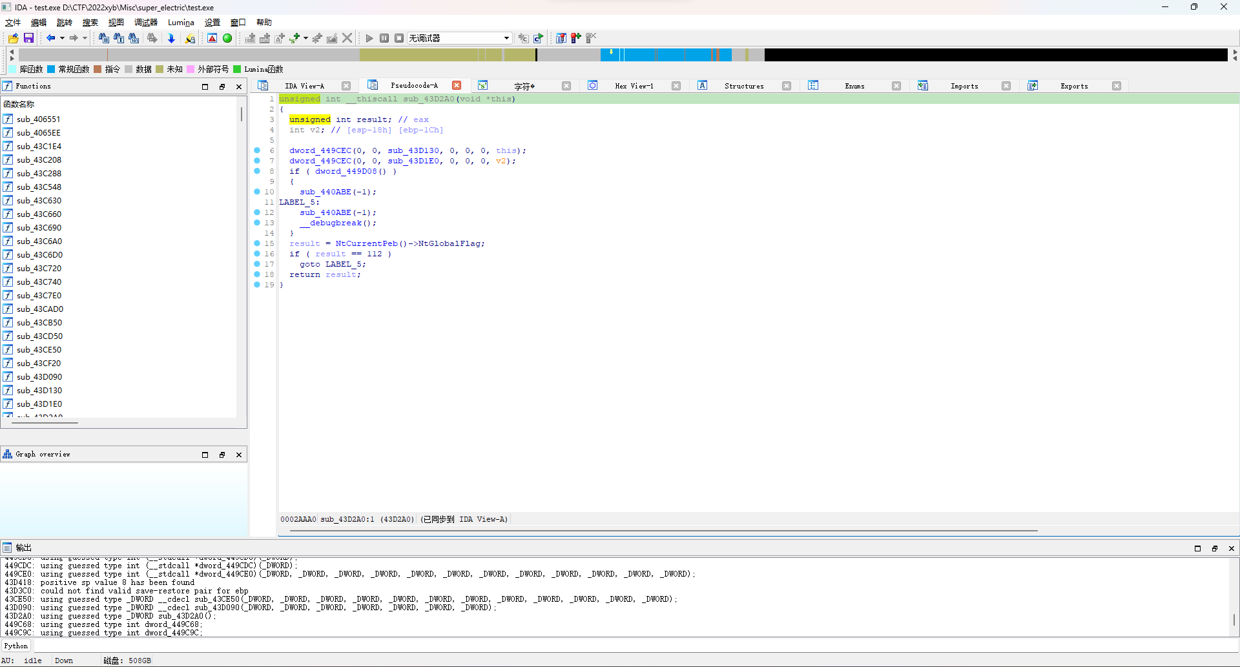Toggle breakpoint dot on line 15
The image size is (1240, 667).
257,243
